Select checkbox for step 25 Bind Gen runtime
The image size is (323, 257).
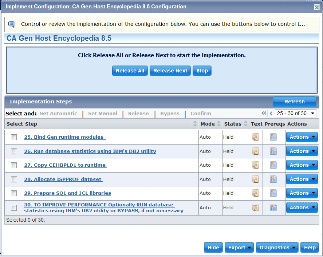pos(14,137)
